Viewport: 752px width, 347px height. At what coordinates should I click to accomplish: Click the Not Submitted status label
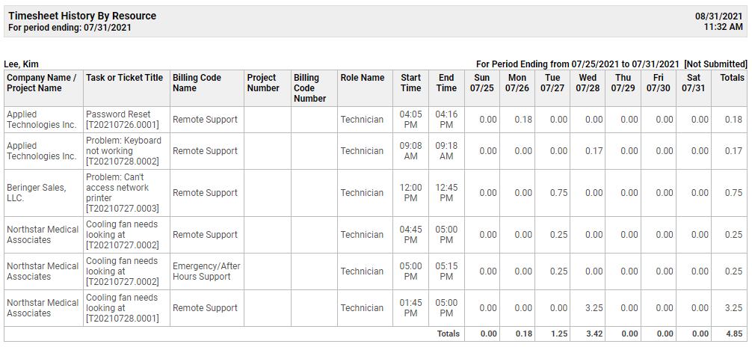715,64
